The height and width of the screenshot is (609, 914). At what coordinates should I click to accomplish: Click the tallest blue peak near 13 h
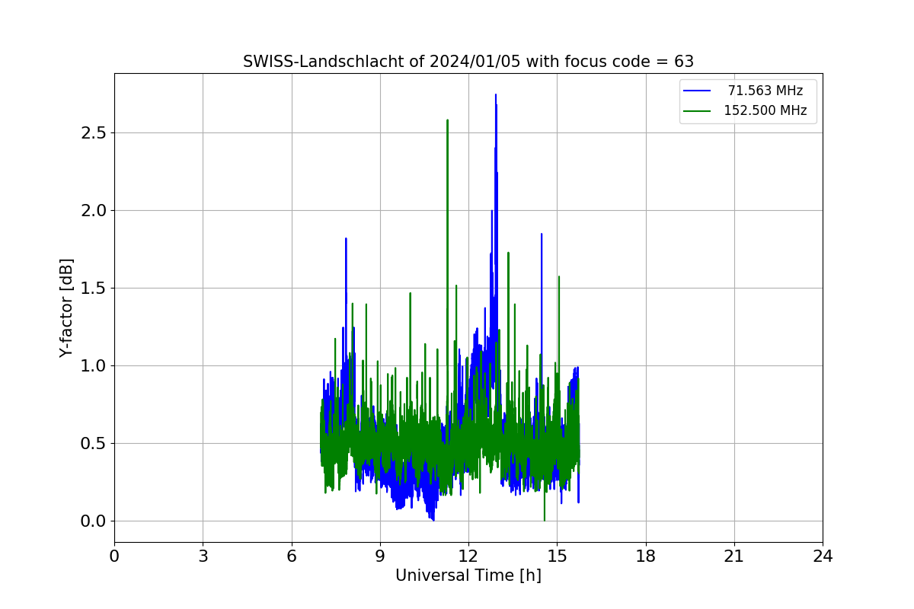pos(496,96)
